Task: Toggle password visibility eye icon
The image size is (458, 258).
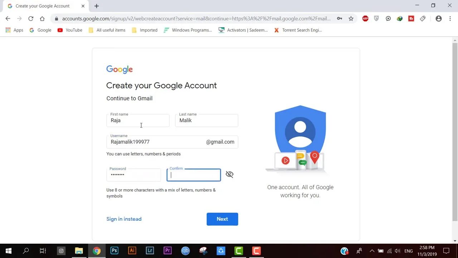Action: point(229,175)
